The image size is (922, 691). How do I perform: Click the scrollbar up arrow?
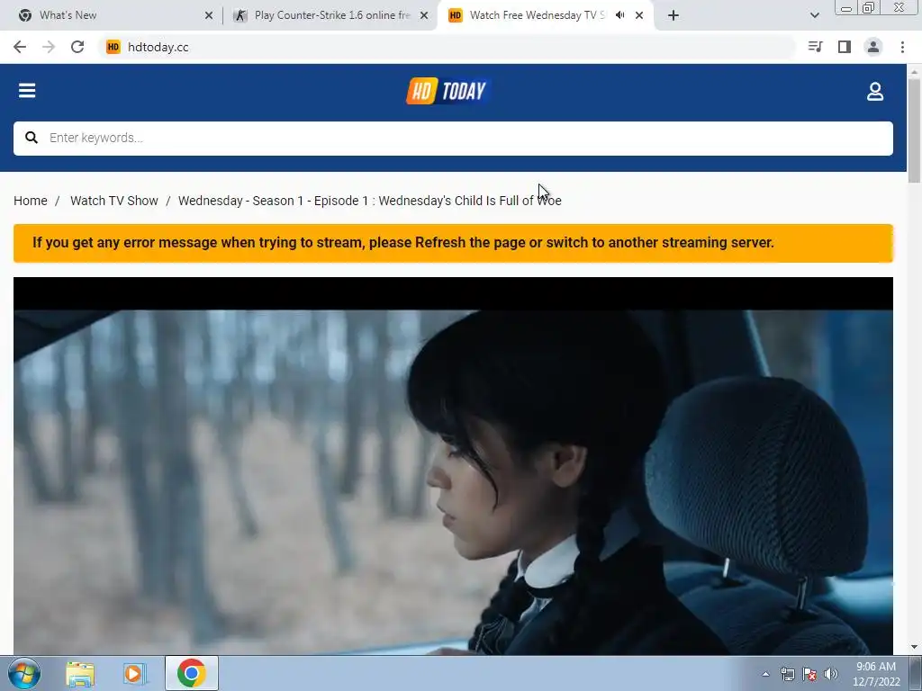(914, 72)
